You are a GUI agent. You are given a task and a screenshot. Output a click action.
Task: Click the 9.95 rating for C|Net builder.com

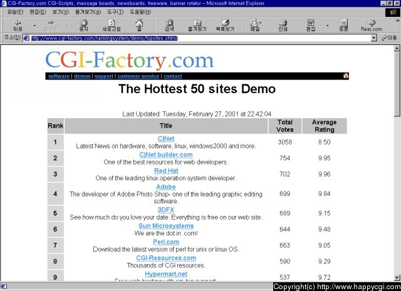(x=325, y=158)
